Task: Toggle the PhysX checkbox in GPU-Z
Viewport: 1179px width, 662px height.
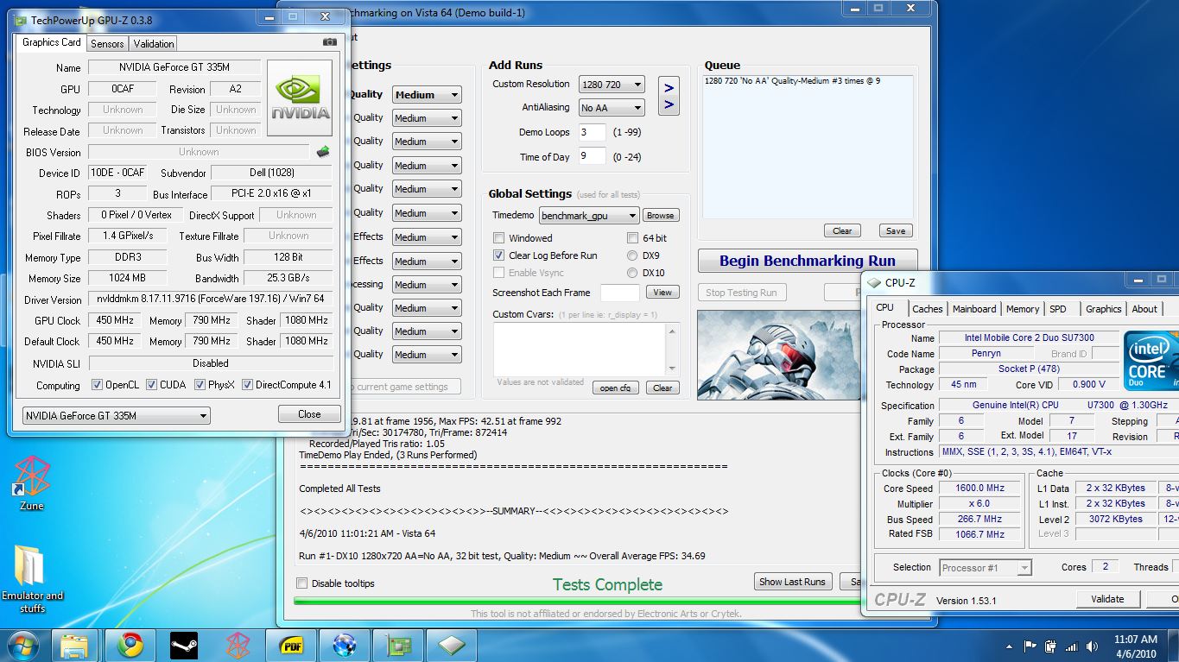Action: (200, 385)
